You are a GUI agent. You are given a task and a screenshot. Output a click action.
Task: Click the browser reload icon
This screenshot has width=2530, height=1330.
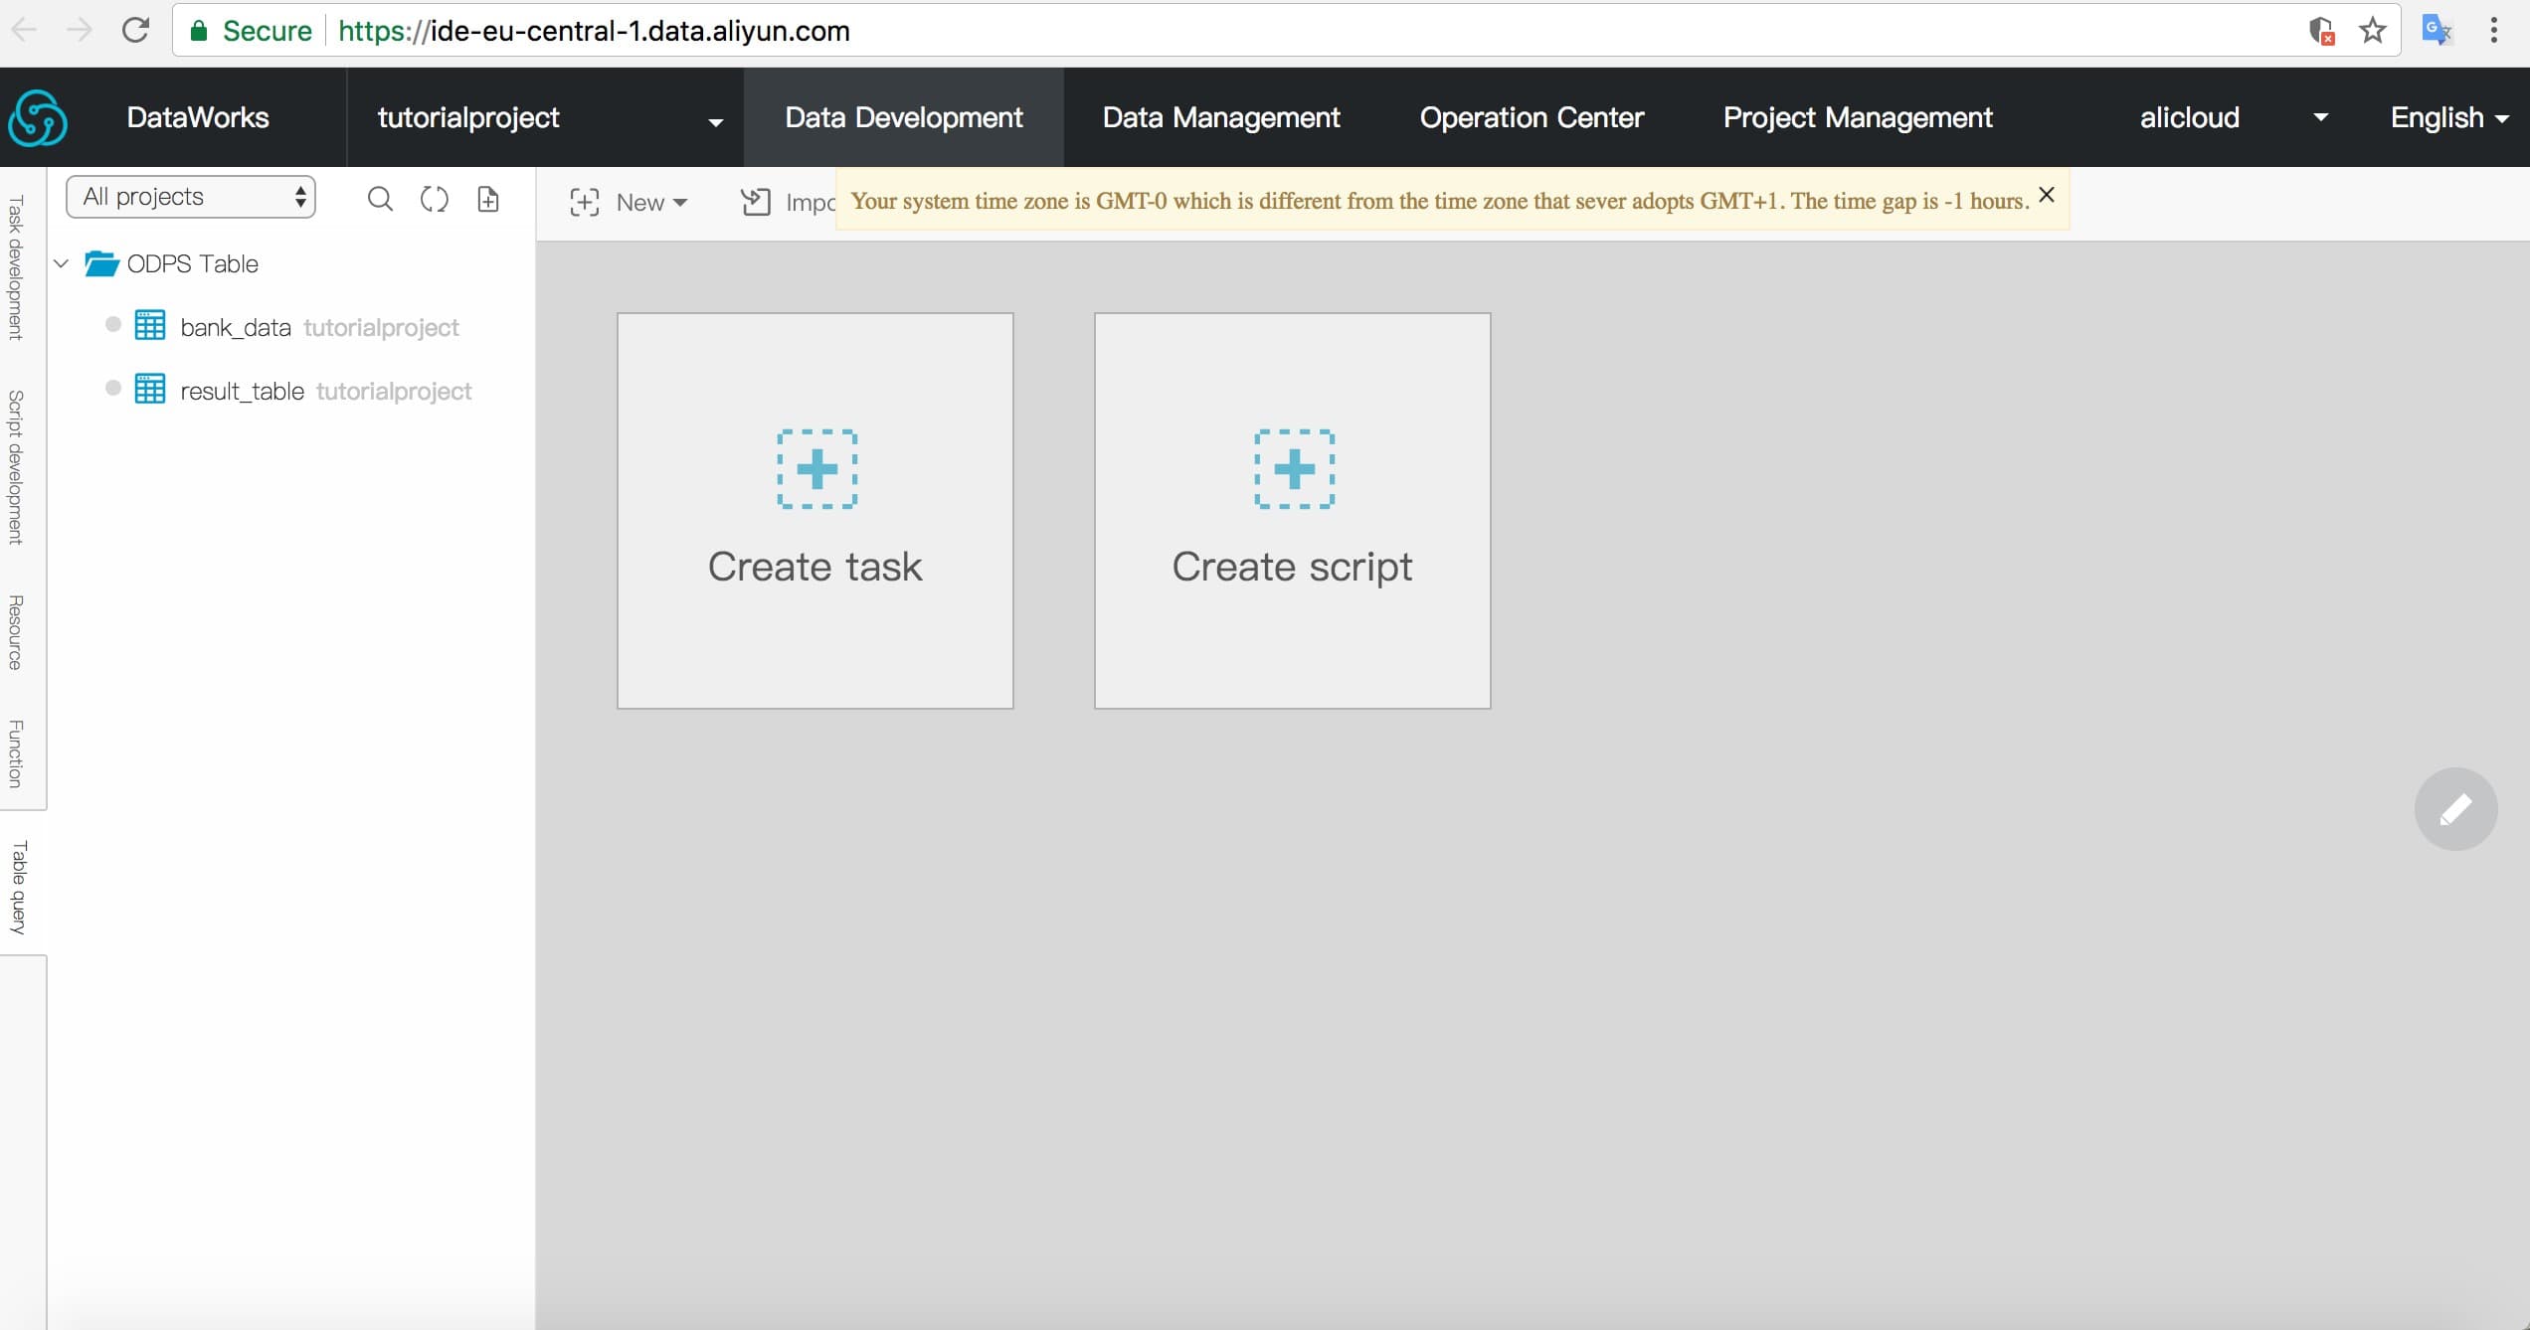click(x=135, y=30)
